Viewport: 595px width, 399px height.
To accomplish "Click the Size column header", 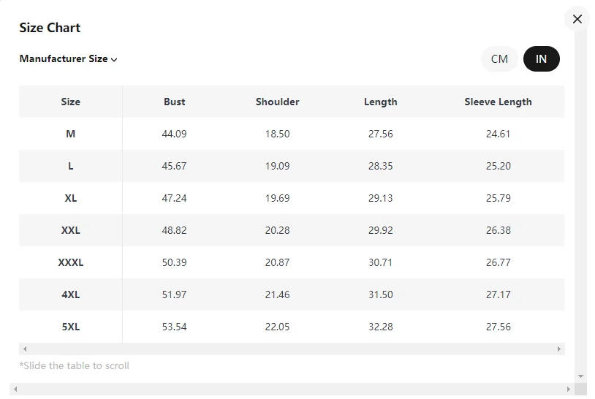I will [x=71, y=102].
